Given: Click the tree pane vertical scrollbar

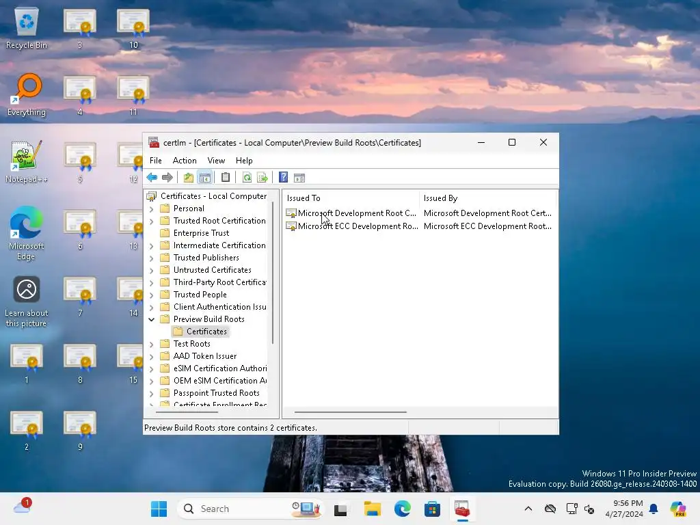Looking at the screenshot, I should pyautogui.click(x=272, y=272).
